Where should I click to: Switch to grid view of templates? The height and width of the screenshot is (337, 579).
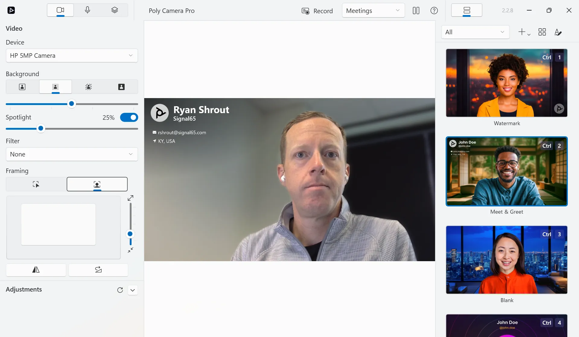[x=542, y=32]
